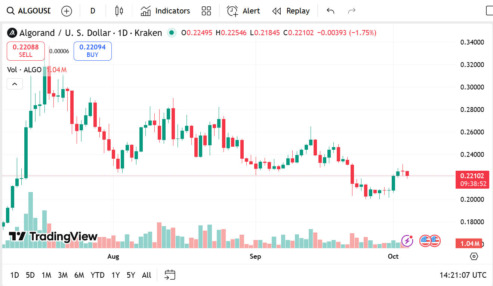Open the candlestick chart style selector

(119, 11)
